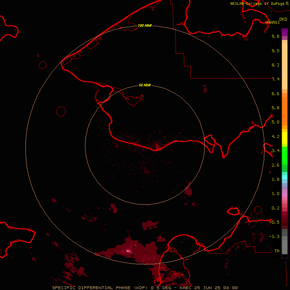This screenshot has width=290, height=290.
Task: Select the purple top segment of color bar
Action: pyautogui.click(x=285, y=32)
